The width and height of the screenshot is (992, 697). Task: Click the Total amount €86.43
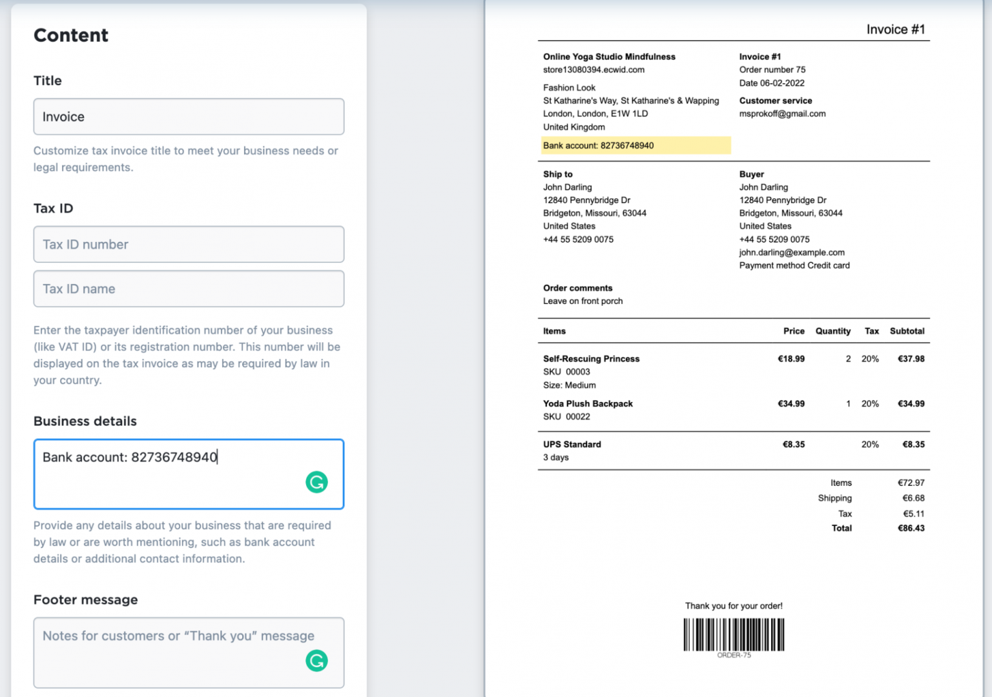point(911,528)
